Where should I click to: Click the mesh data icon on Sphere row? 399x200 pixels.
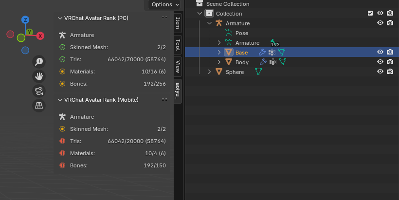coord(258,72)
